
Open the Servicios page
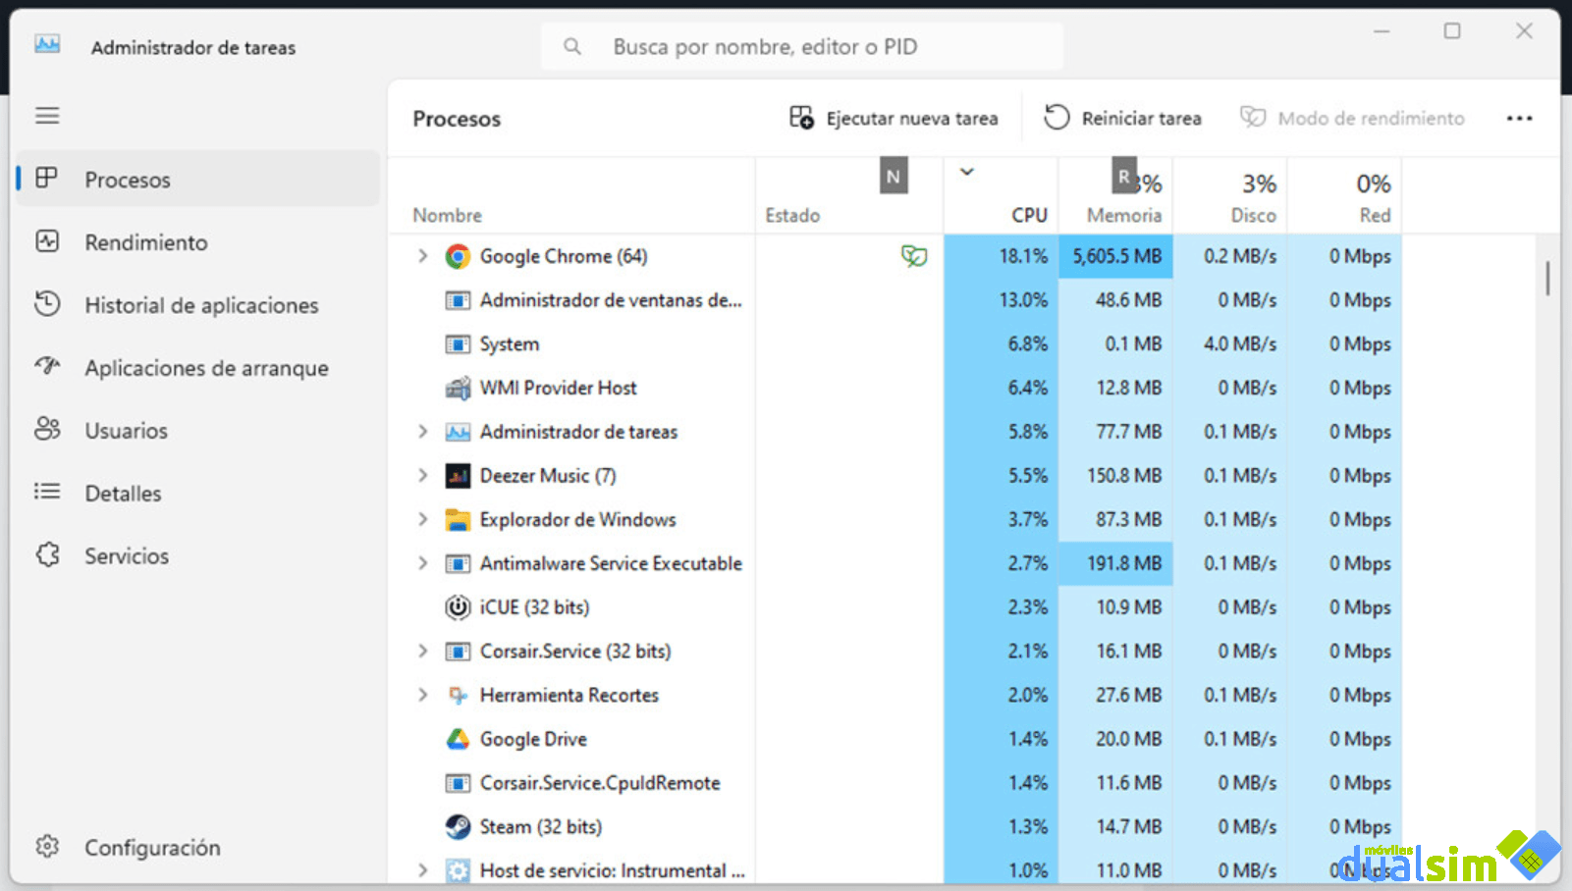click(x=198, y=555)
